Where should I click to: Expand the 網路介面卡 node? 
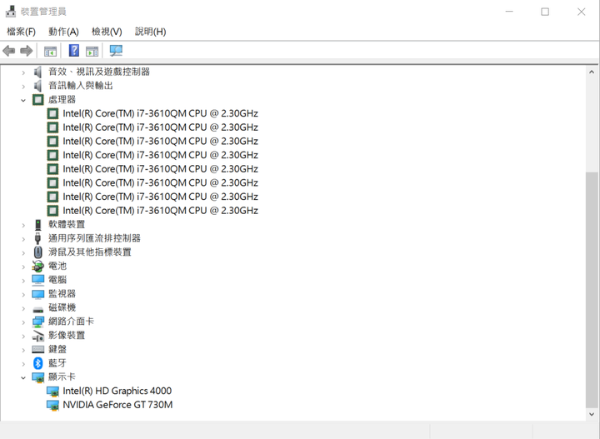23,322
